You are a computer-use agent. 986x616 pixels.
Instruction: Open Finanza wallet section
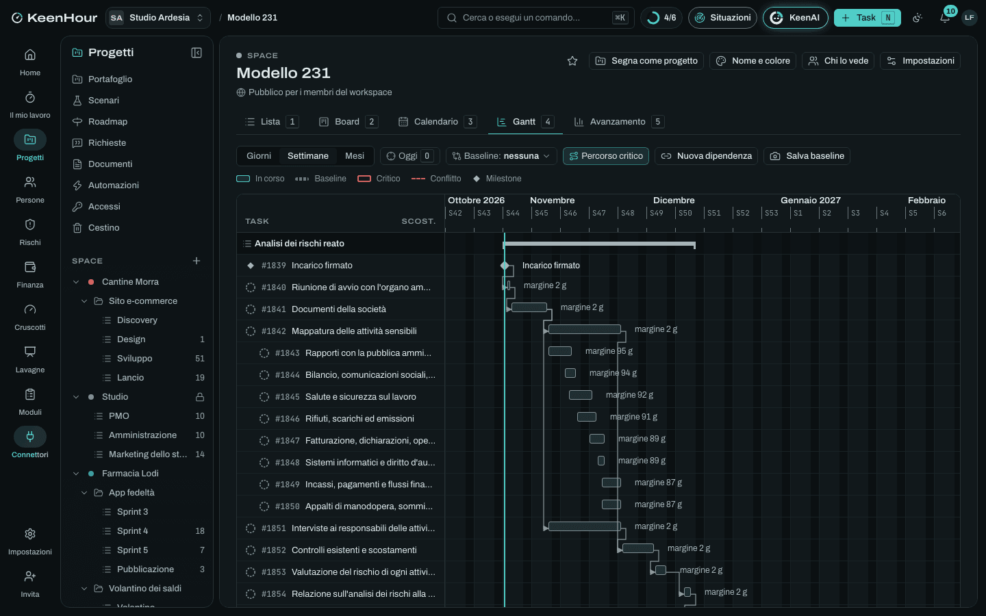tap(30, 274)
